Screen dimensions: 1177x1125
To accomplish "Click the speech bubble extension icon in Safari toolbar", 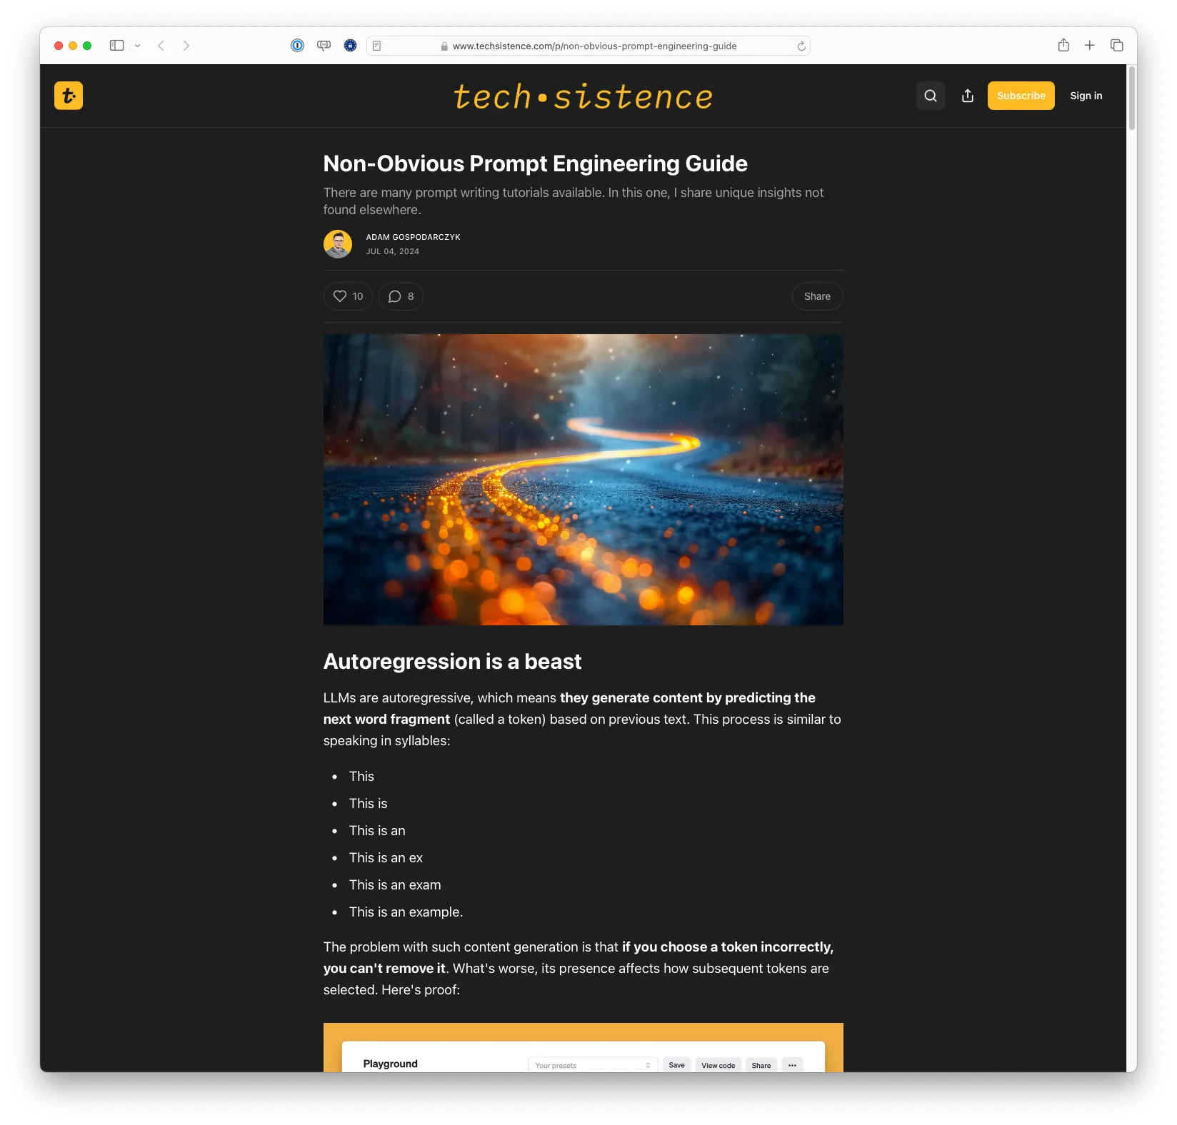I will (x=324, y=46).
